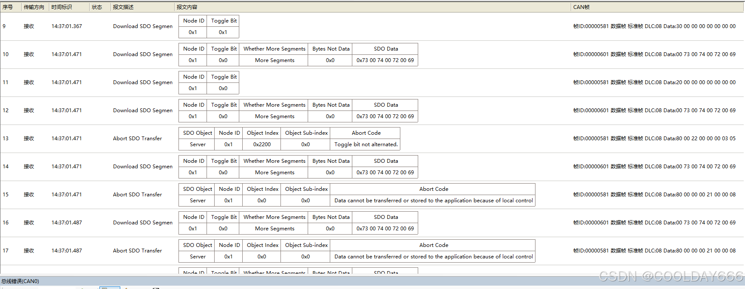Select CAN frame text in row 12

click(654, 110)
